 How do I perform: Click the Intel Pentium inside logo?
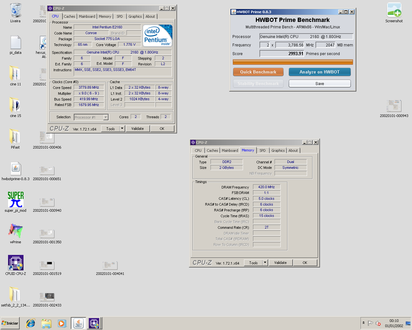pyautogui.click(x=157, y=35)
